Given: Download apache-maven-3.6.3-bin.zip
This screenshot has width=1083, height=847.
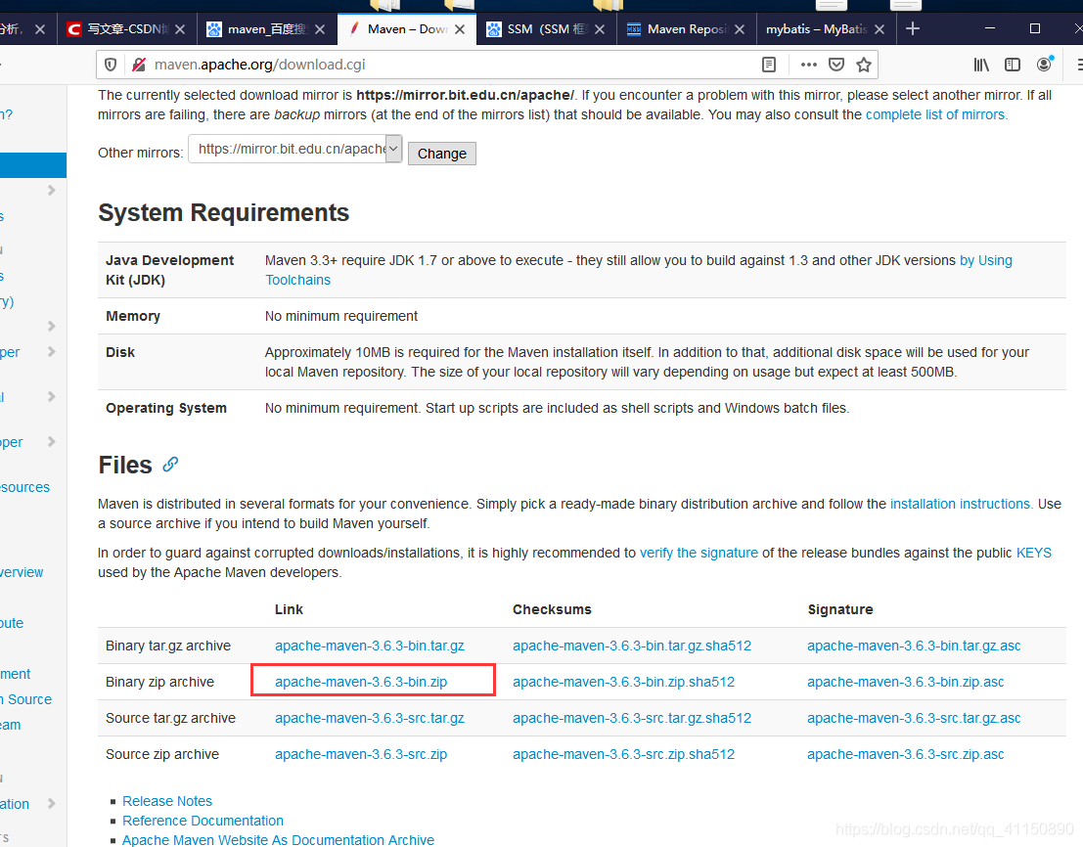Looking at the screenshot, I should pyautogui.click(x=361, y=682).
